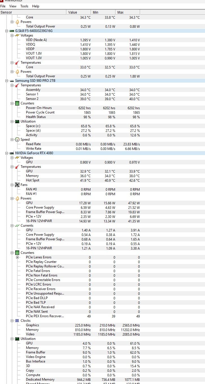Collapse the Counters group under Samsung SSD
Screen dimensions: 205x384
pos(12,103)
